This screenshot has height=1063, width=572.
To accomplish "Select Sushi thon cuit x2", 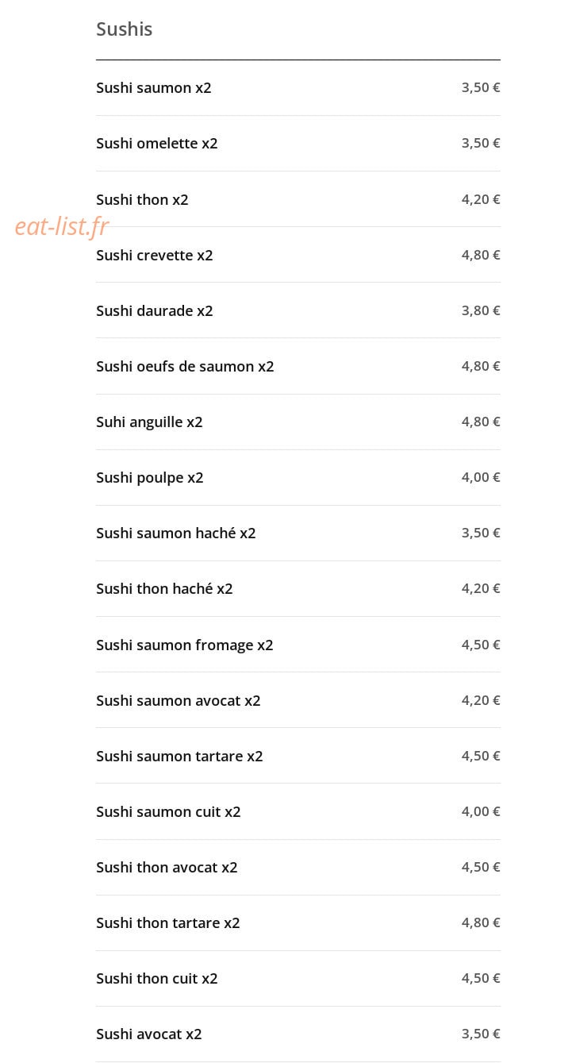I will (298, 979).
